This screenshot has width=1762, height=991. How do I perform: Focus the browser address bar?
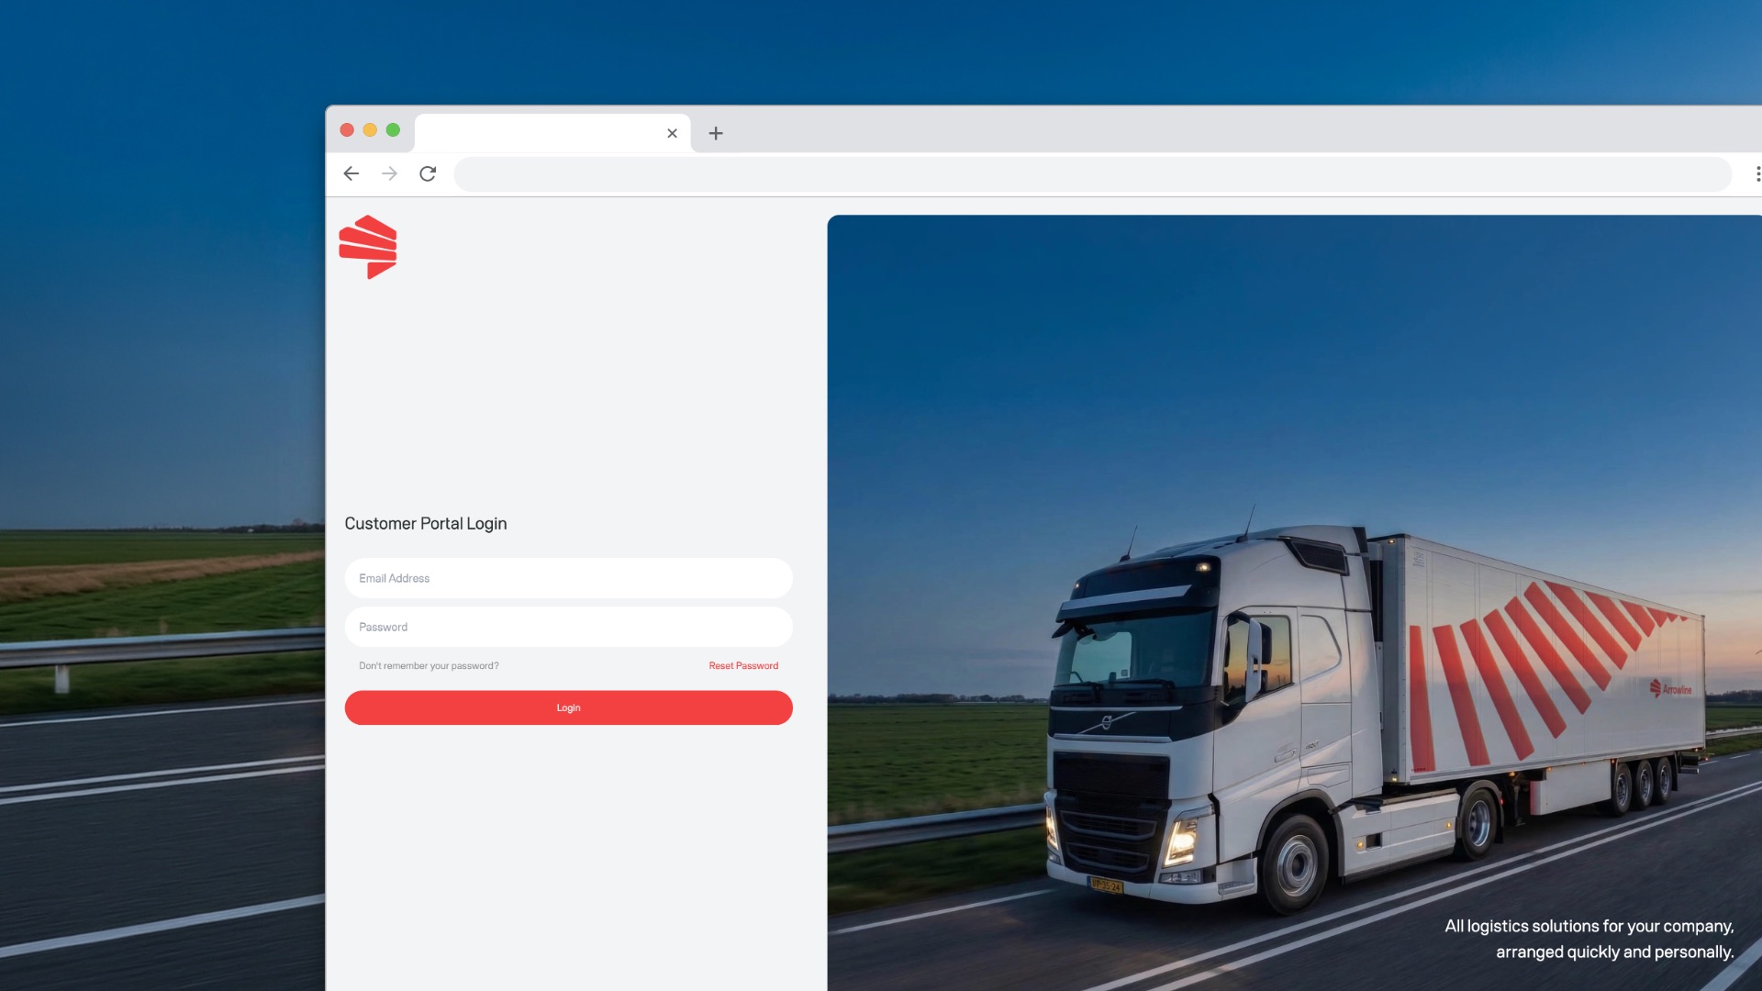point(1092,173)
